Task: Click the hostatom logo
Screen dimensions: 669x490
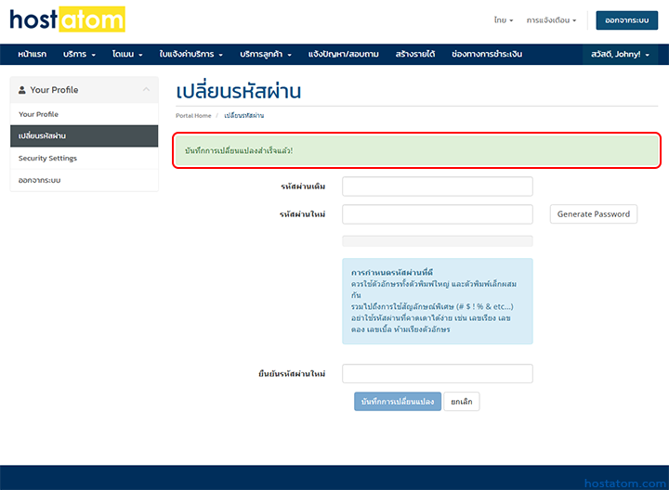Action: click(x=68, y=19)
